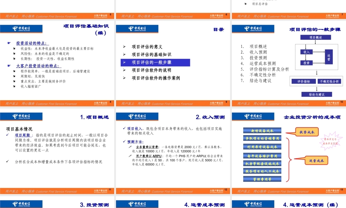Screen dimensions: 346x208
Task: Select the highlighted 项目评估的一般步骤 agenda item
Action: (155, 62)
